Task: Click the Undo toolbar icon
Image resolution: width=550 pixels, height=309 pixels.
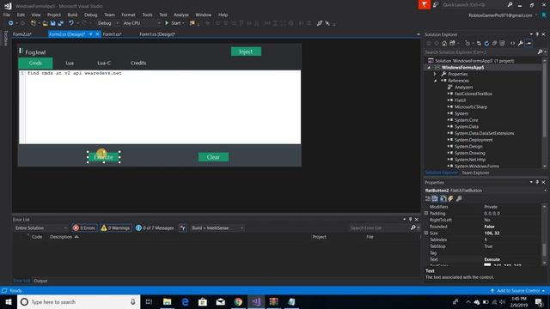Action: (x=71, y=23)
